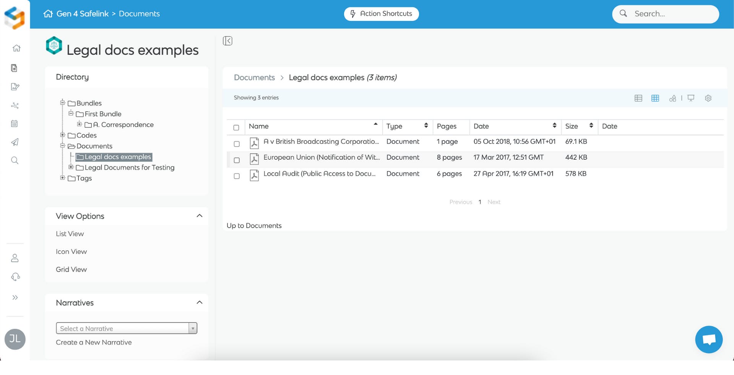The image size is (734, 375).
Task: Tick the checkbox for the A v British Broadcasting document
Action: [x=237, y=144]
